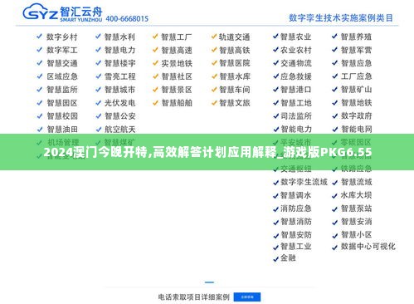This screenshot has width=414, height=304.
Task: Choose the 实景地铁 item
Action: pyautogui.click(x=177, y=63)
